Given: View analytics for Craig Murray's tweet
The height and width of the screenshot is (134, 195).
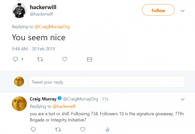Looking at the screenshot, I should tap(107, 129).
